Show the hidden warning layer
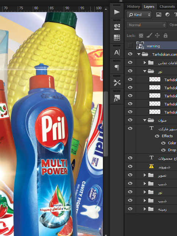Viewport: 177px width, 236px height. pyautogui.click(x=130, y=45)
